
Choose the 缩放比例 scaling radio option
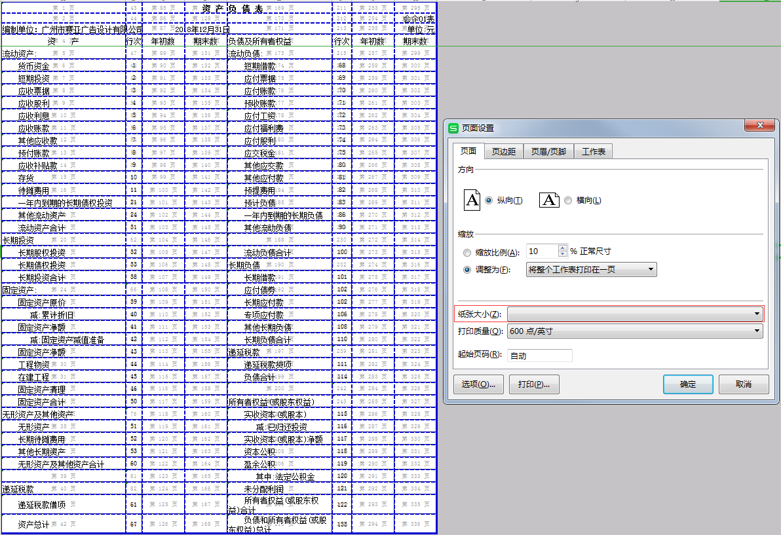[x=467, y=252]
